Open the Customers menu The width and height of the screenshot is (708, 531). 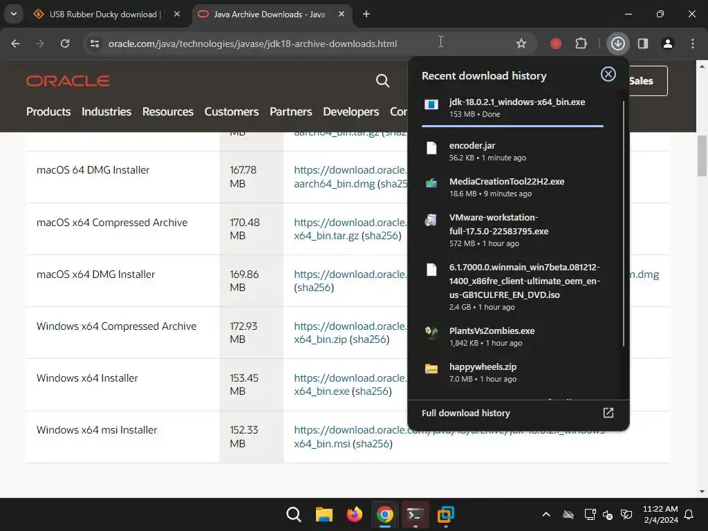click(232, 111)
